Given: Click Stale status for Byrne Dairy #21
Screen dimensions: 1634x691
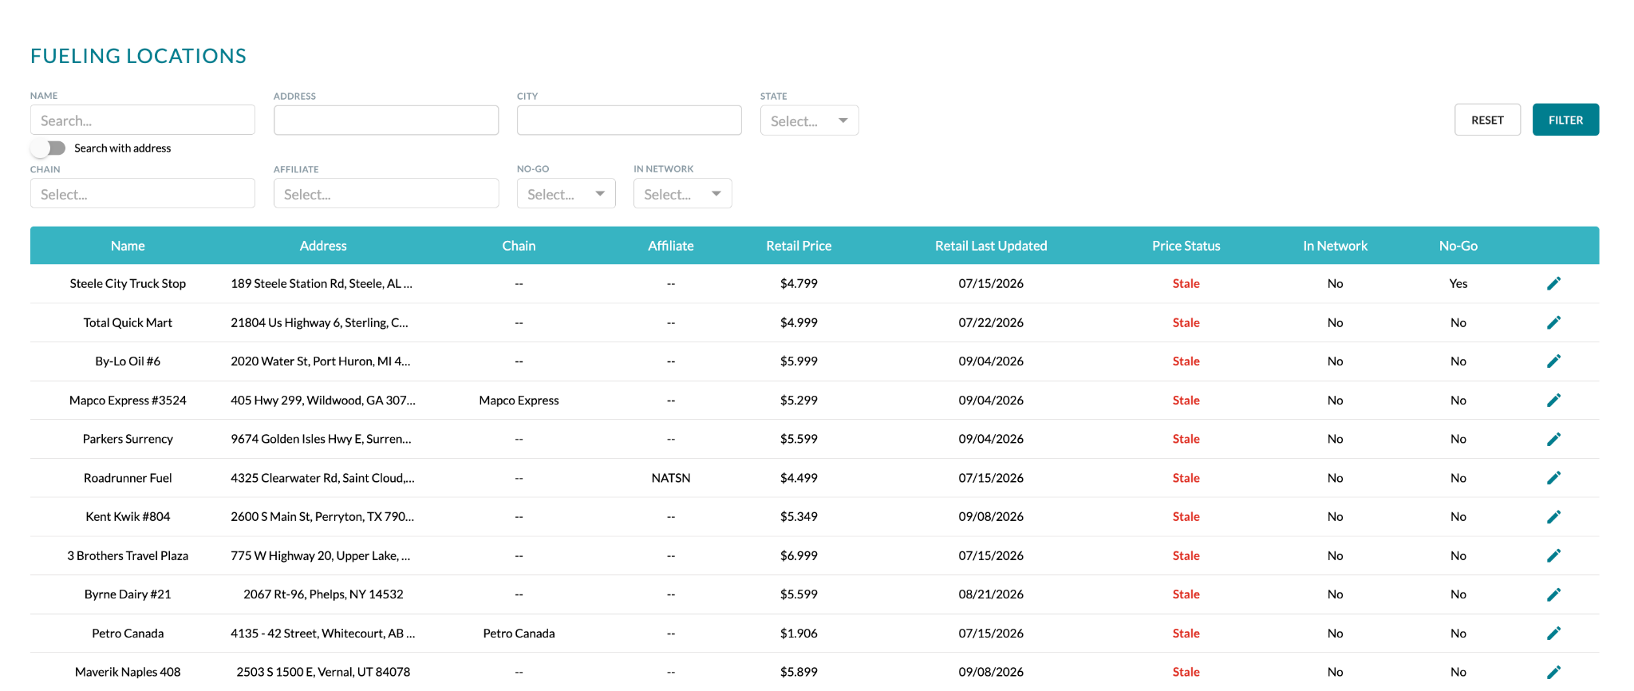Looking at the screenshot, I should click(x=1186, y=594).
